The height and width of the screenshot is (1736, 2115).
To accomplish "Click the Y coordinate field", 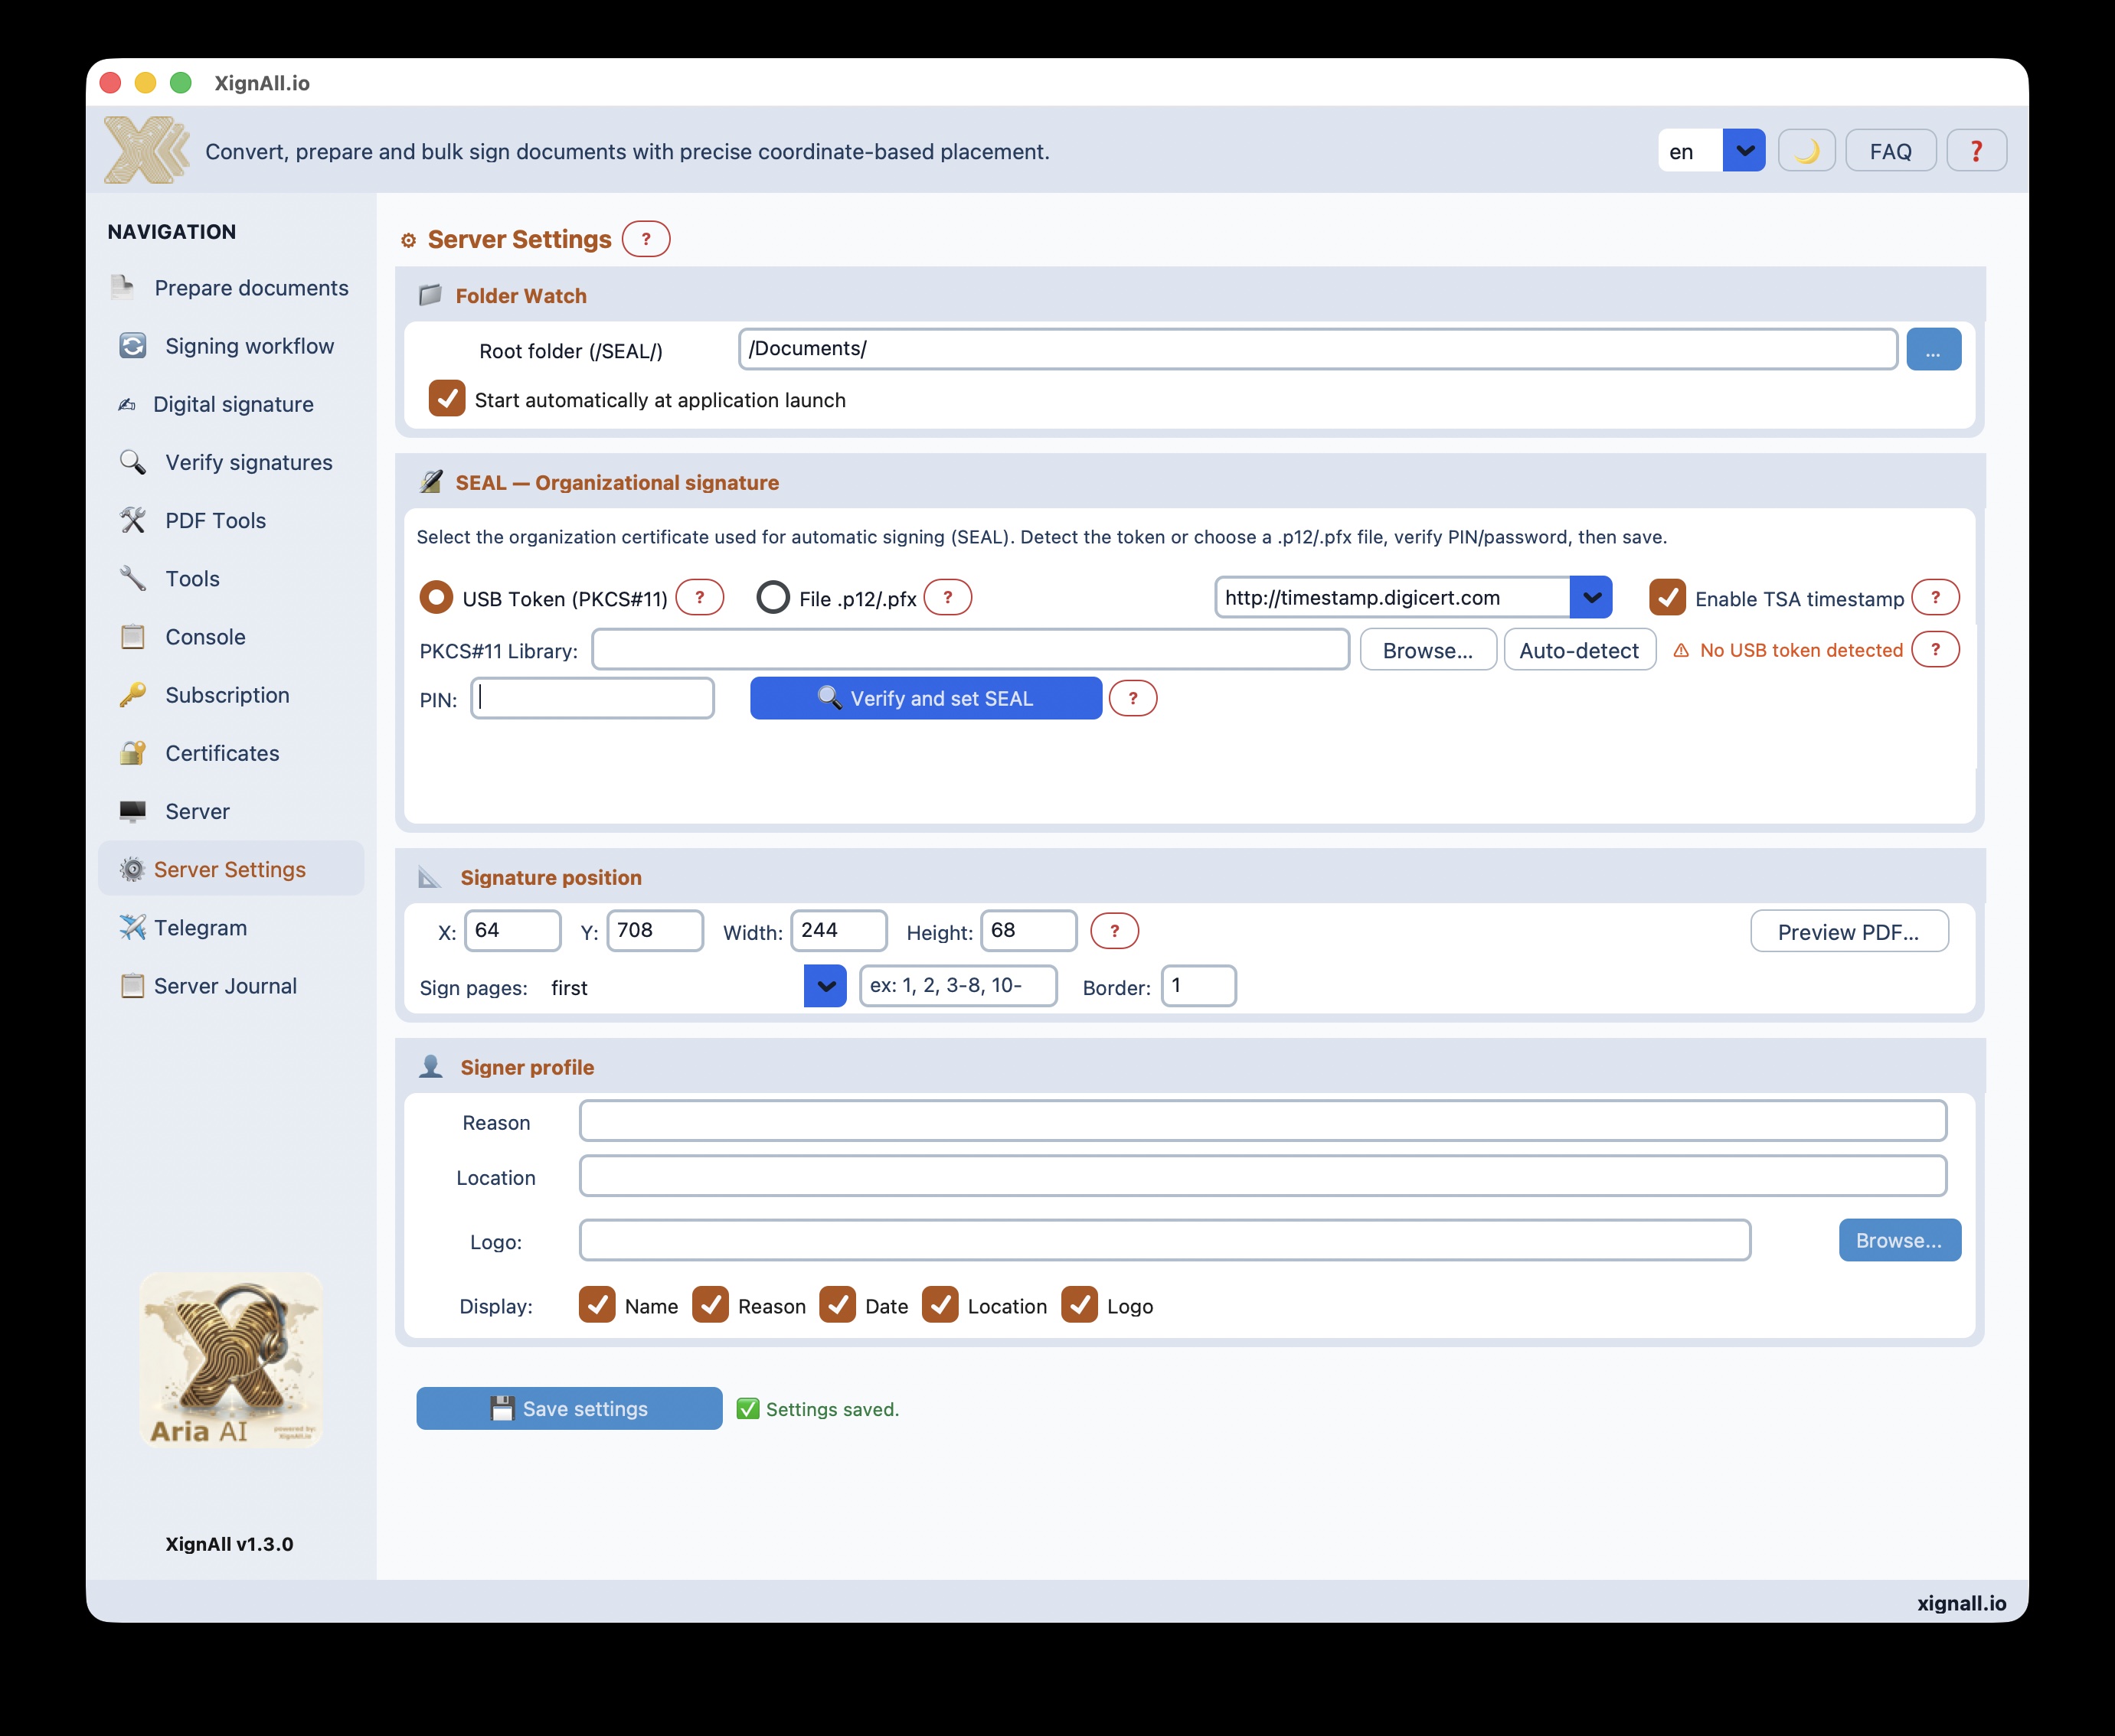I will [655, 931].
